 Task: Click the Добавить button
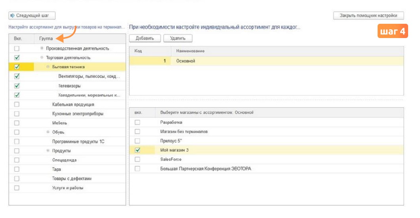[x=145, y=38]
